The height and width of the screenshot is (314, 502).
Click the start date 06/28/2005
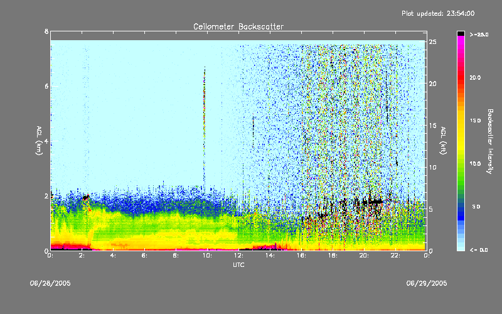[x=50, y=283]
